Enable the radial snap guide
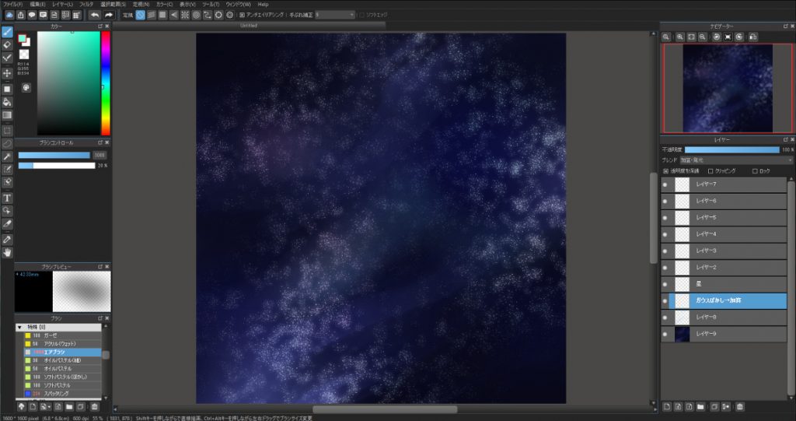796x421 pixels. click(185, 16)
